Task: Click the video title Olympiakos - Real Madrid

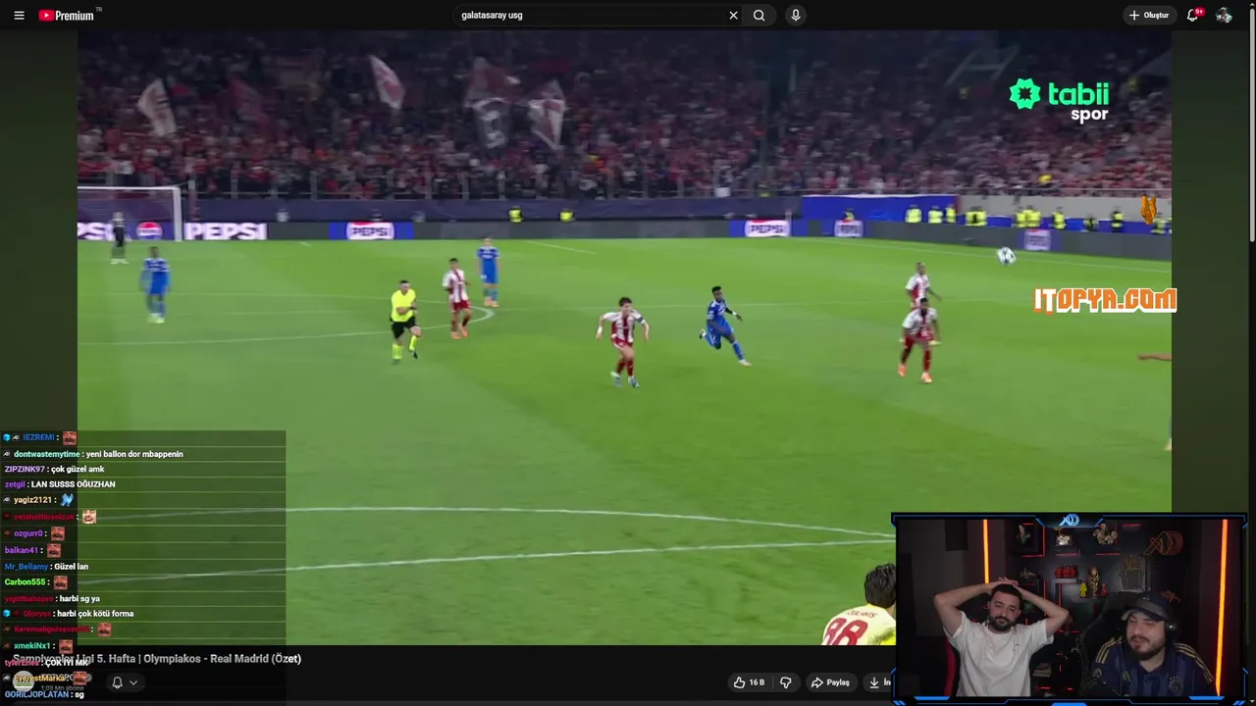Action: coord(157,659)
